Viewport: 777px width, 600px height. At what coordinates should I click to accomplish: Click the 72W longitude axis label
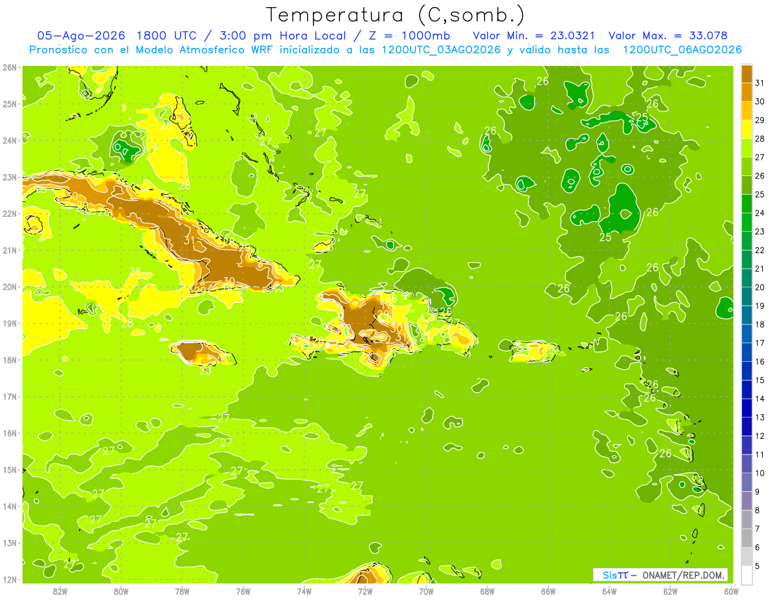pyautogui.click(x=365, y=591)
